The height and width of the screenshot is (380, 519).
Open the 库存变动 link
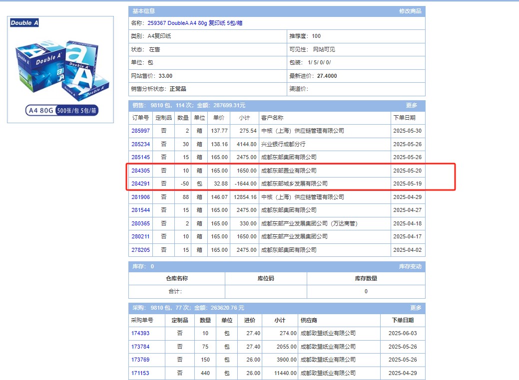[x=410, y=266]
